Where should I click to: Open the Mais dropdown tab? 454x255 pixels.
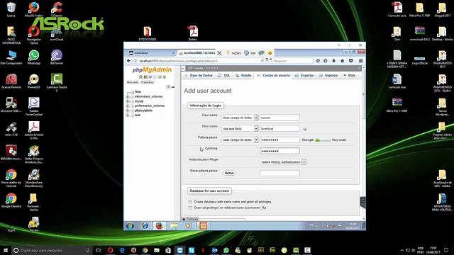350,76
